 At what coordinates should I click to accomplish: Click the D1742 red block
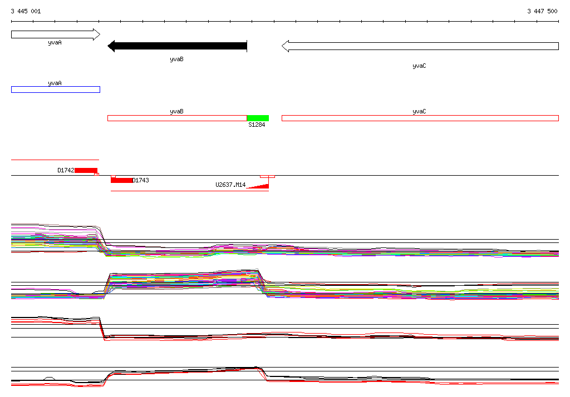86,170
